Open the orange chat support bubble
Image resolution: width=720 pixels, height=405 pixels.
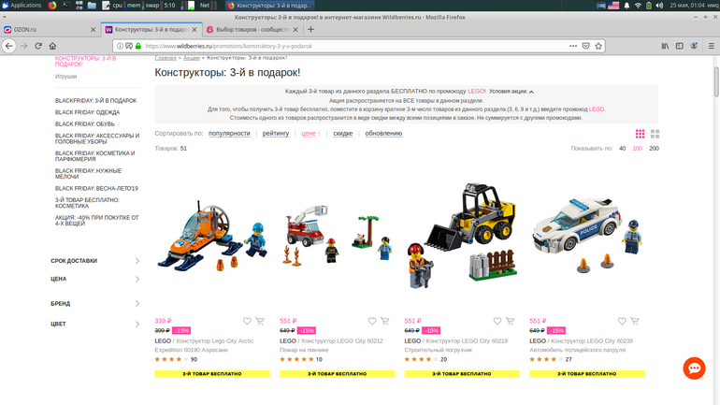point(694,369)
